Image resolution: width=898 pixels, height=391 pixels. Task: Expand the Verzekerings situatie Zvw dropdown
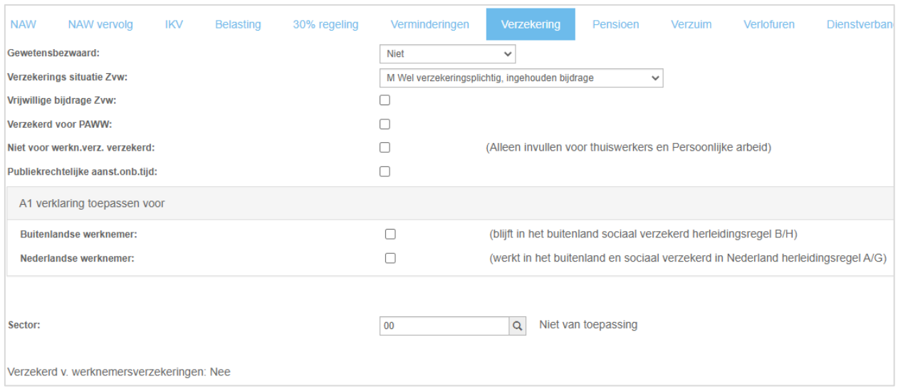pos(521,78)
